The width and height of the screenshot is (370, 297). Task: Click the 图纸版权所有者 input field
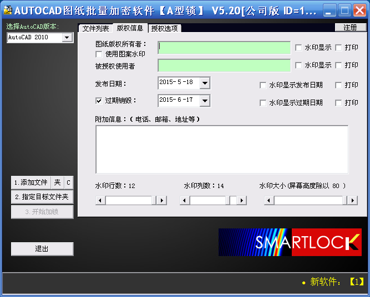[224, 48]
